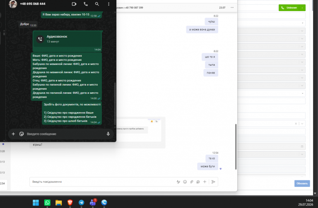Click the green Unknown call button
Viewport: 318px width, 208px height.
click(289, 8)
